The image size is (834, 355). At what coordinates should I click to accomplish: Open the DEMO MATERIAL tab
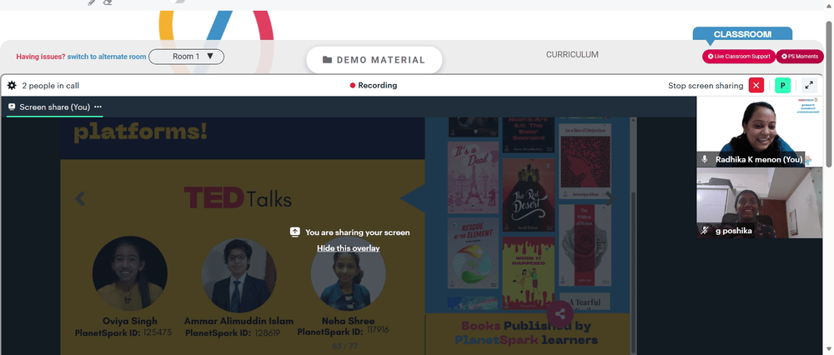click(374, 60)
